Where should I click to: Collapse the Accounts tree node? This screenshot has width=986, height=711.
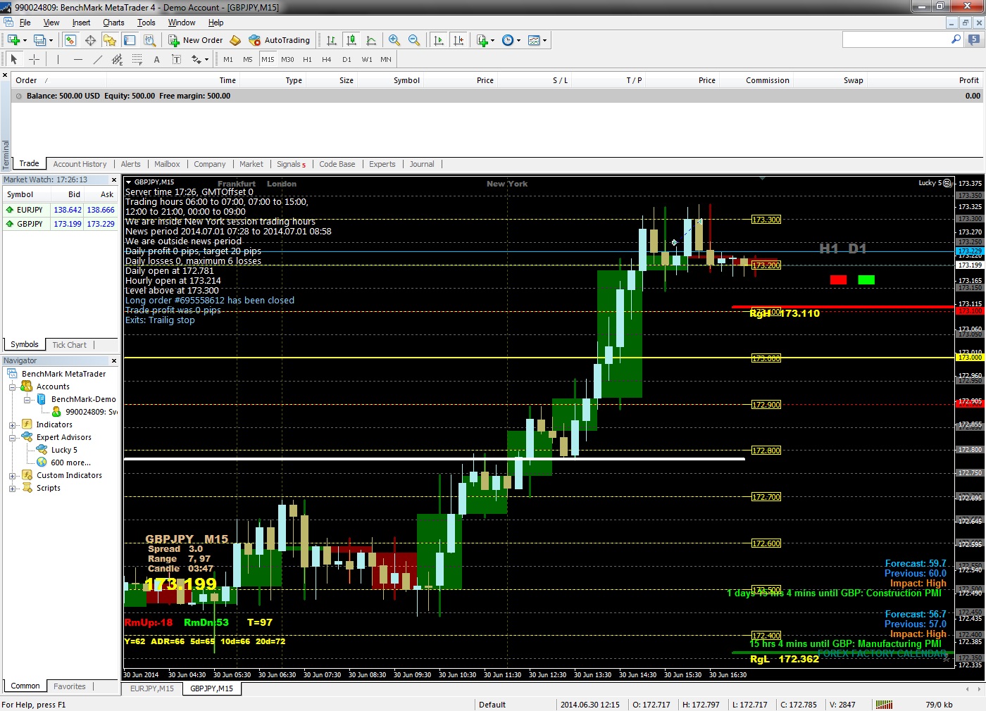(12, 387)
